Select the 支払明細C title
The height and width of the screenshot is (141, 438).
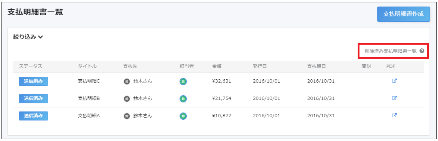89,81
